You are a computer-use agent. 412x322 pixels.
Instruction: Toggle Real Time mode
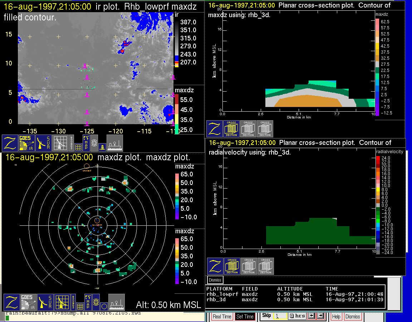tap(222, 317)
